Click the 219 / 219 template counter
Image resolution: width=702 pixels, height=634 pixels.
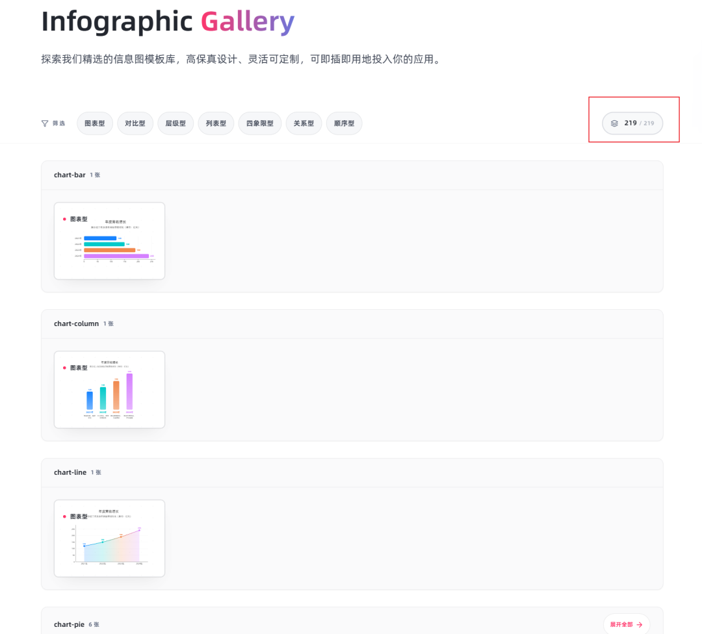click(632, 123)
